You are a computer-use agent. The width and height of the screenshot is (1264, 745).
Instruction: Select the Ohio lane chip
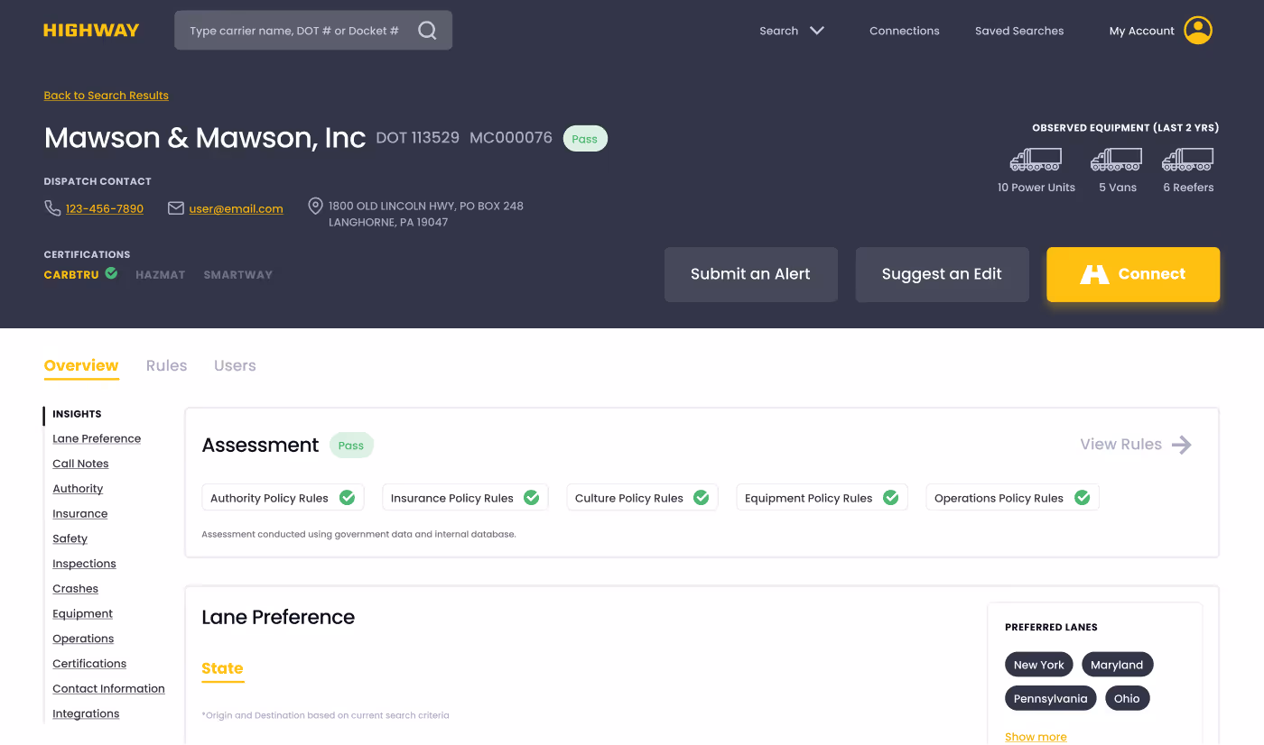(1127, 698)
